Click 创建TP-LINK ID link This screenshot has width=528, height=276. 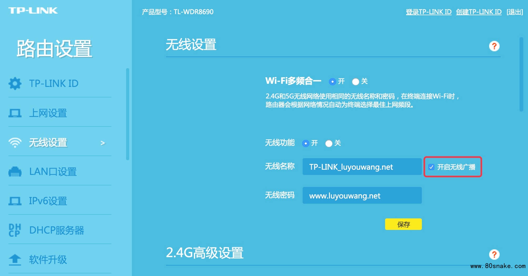point(479,12)
